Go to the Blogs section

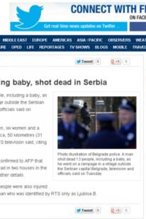coord(101,47)
